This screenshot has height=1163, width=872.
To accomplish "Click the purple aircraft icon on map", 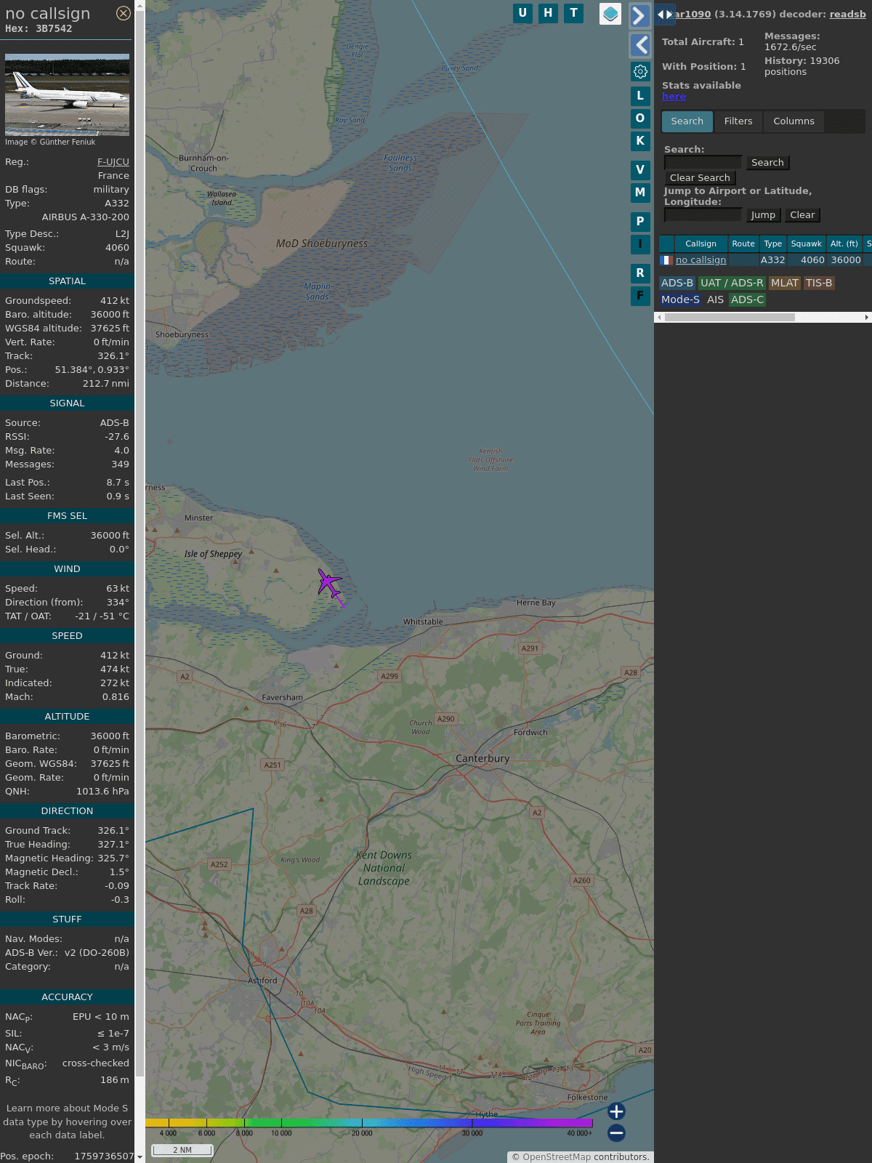I will pos(329,584).
